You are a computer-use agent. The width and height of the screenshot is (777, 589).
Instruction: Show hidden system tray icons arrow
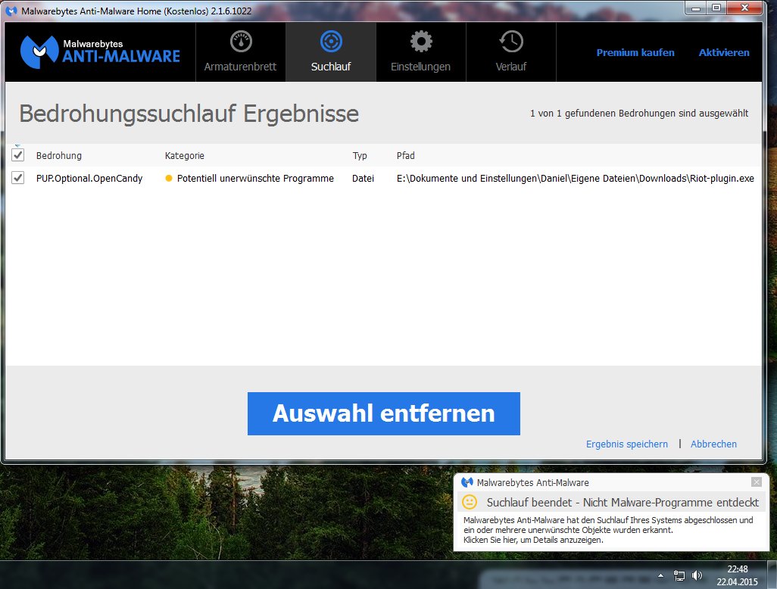pos(660,575)
